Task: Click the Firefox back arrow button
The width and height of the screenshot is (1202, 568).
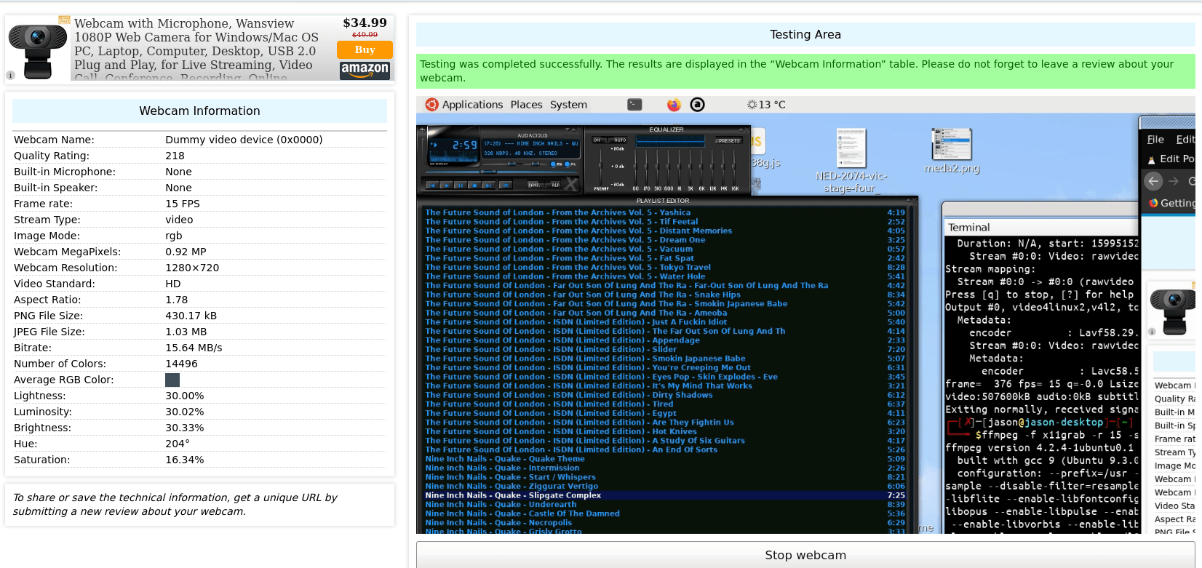Action: click(1153, 181)
